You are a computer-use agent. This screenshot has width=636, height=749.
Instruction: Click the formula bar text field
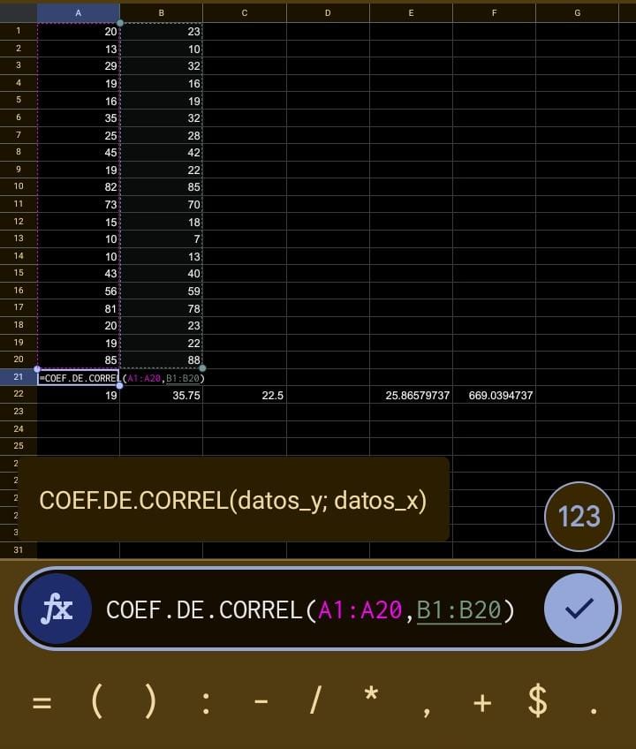[309, 609]
